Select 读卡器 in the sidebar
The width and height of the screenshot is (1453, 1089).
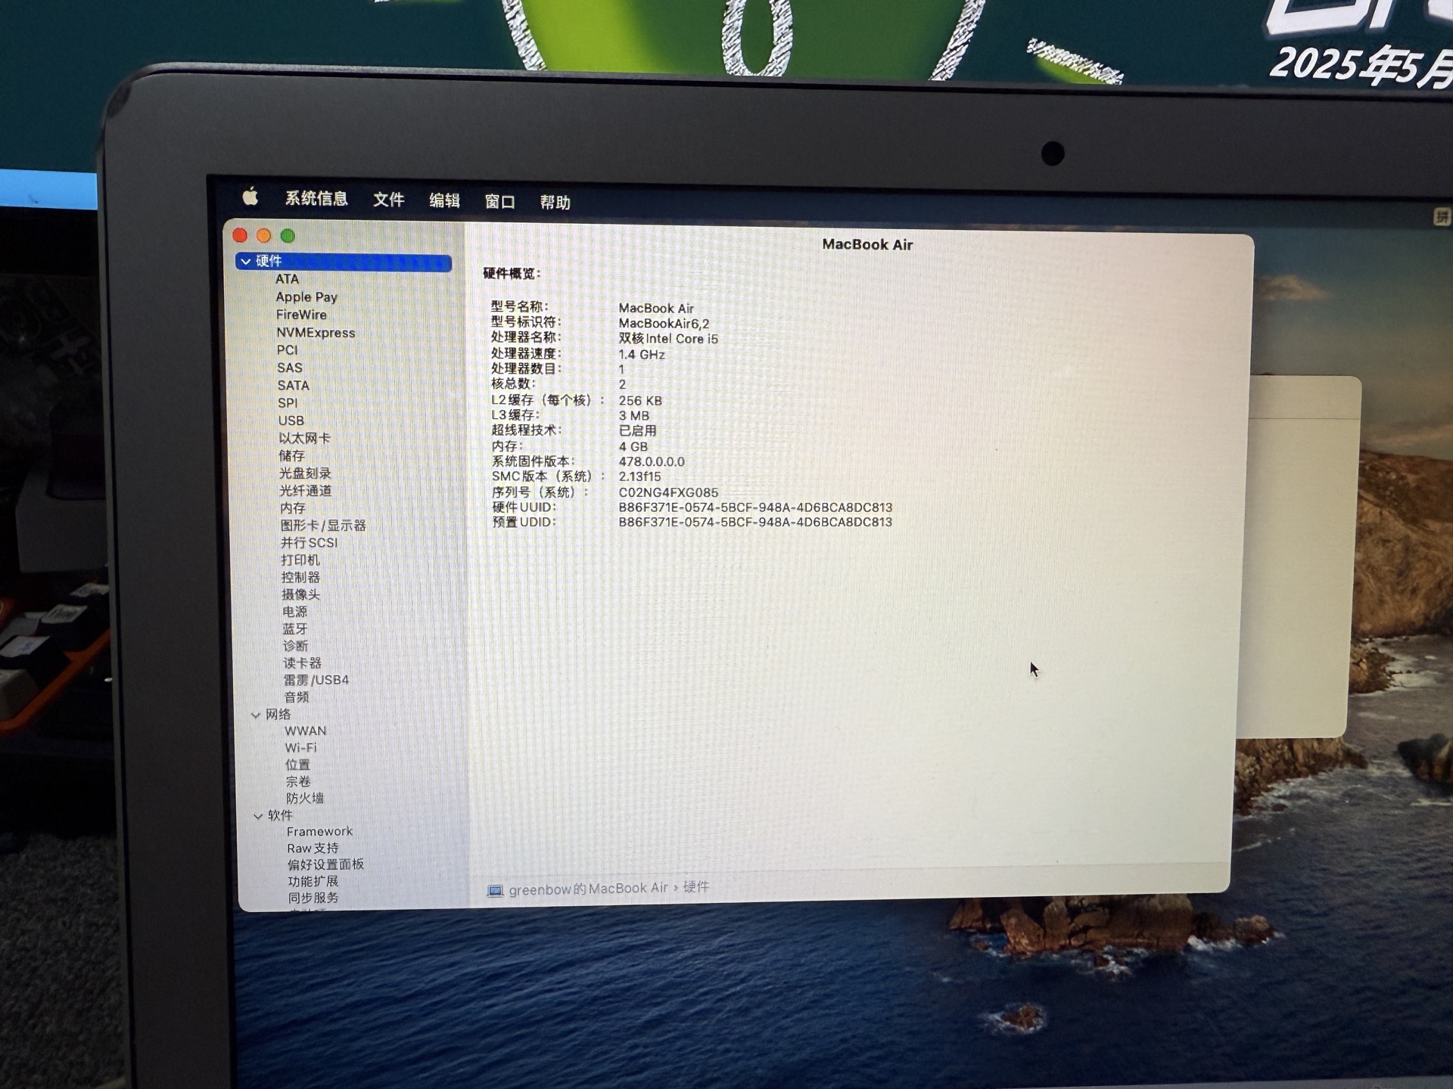[302, 663]
